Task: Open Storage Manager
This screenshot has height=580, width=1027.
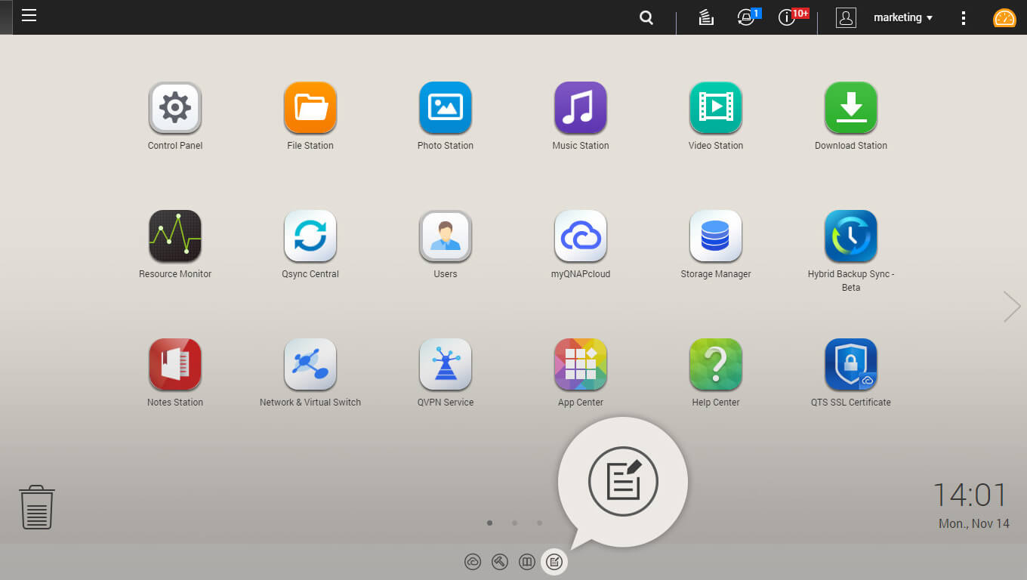Action: click(715, 236)
